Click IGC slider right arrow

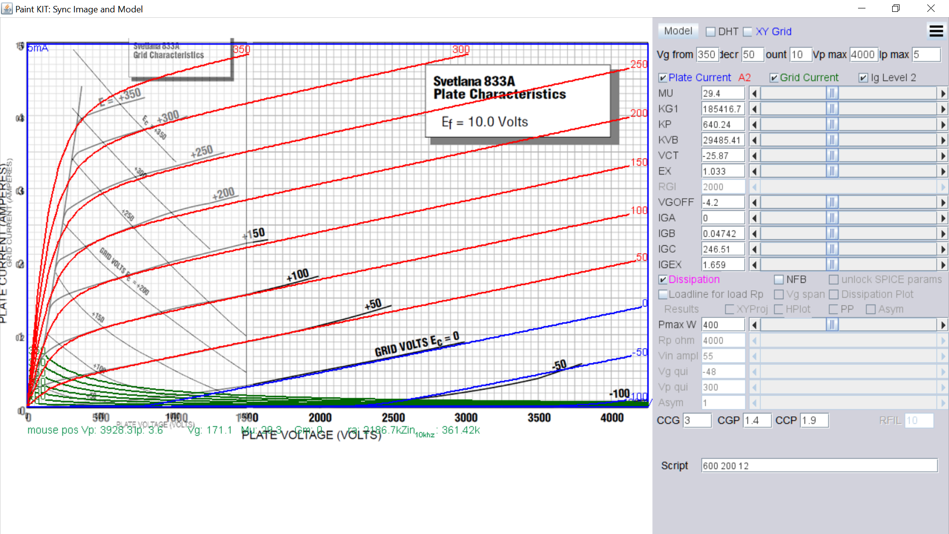click(943, 250)
